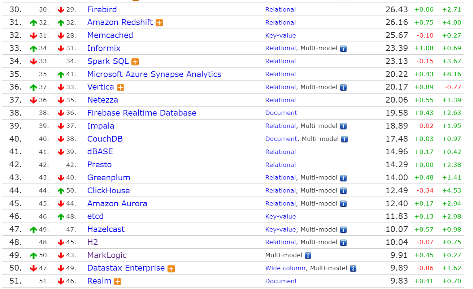Open the ClickHouse link

click(x=109, y=191)
